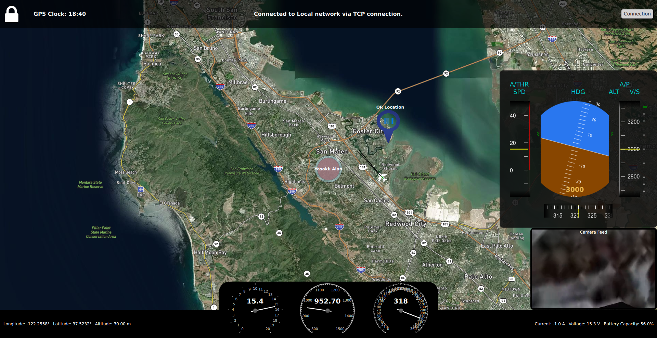Click the East Palo Alto map label
Screen dimensions: 657x338
(497, 246)
